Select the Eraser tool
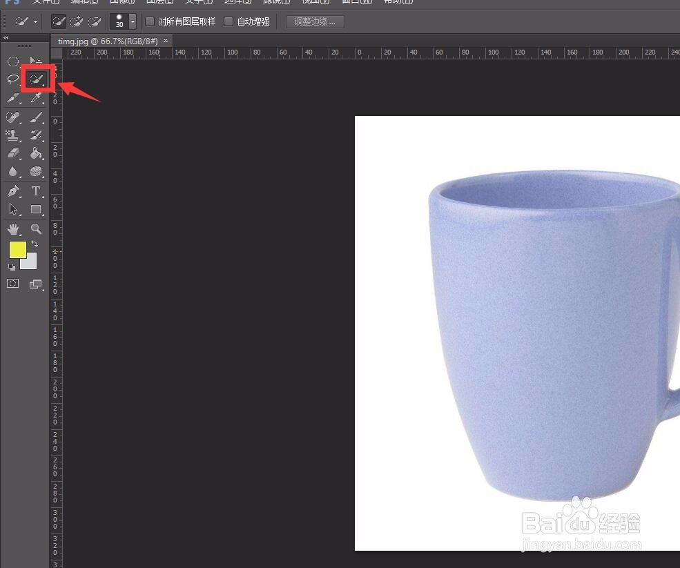Viewport: 680px width, 568px height. (x=13, y=153)
